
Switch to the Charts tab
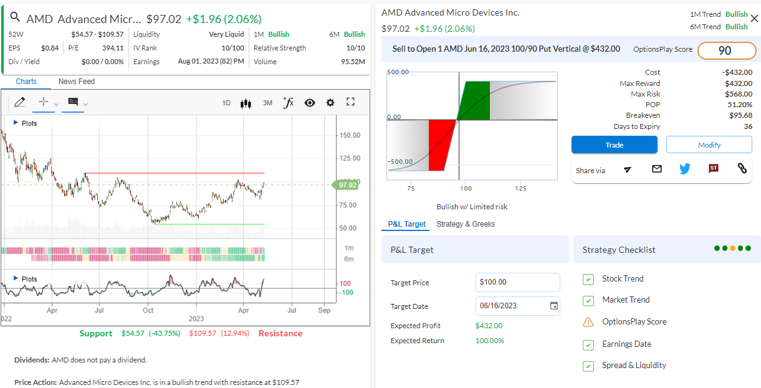click(x=26, y=82)
